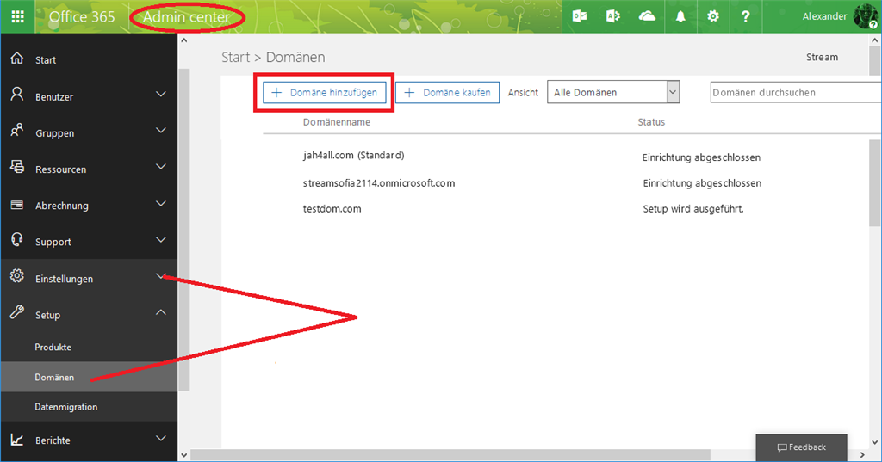
Task: Expand the Support section chevron
Action: point(161,239)
